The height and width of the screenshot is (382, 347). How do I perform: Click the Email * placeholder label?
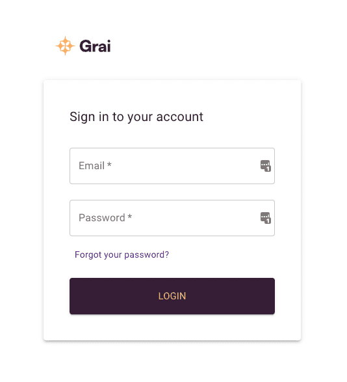(x=95, y=166)
